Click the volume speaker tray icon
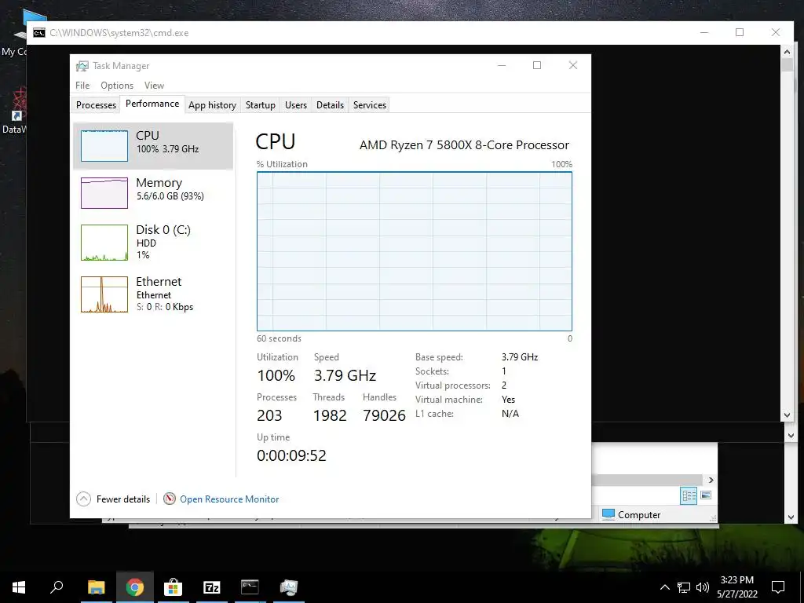804x603 pixels. [703, 587]
